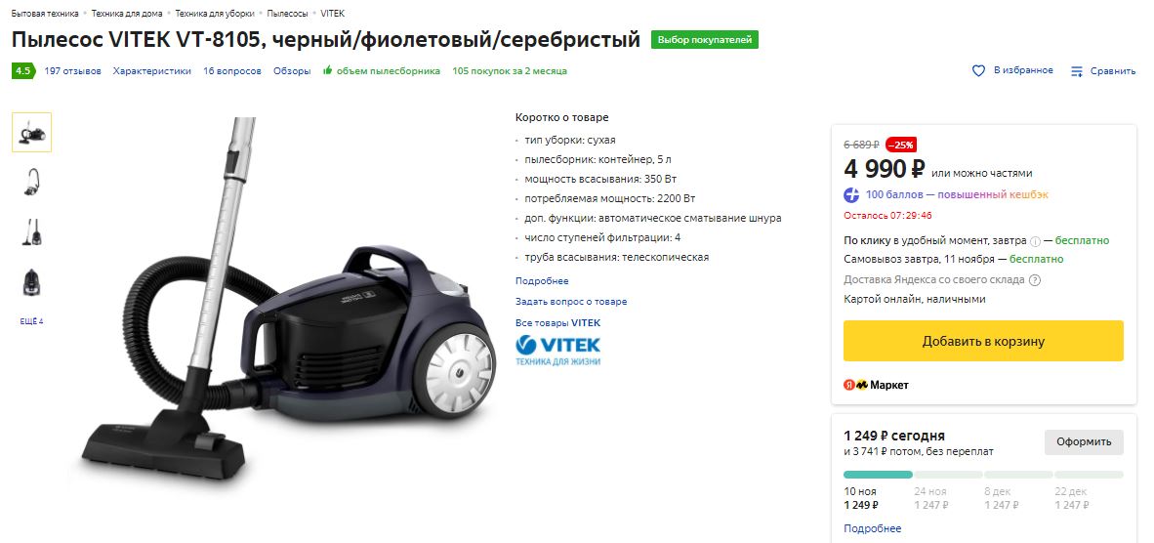1154x543 pixels.
Task: Click the compare list icon
Action: click(x=1077, y=71)
